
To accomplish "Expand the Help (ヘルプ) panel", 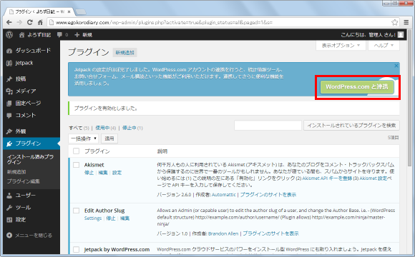I will click(384, 46).
